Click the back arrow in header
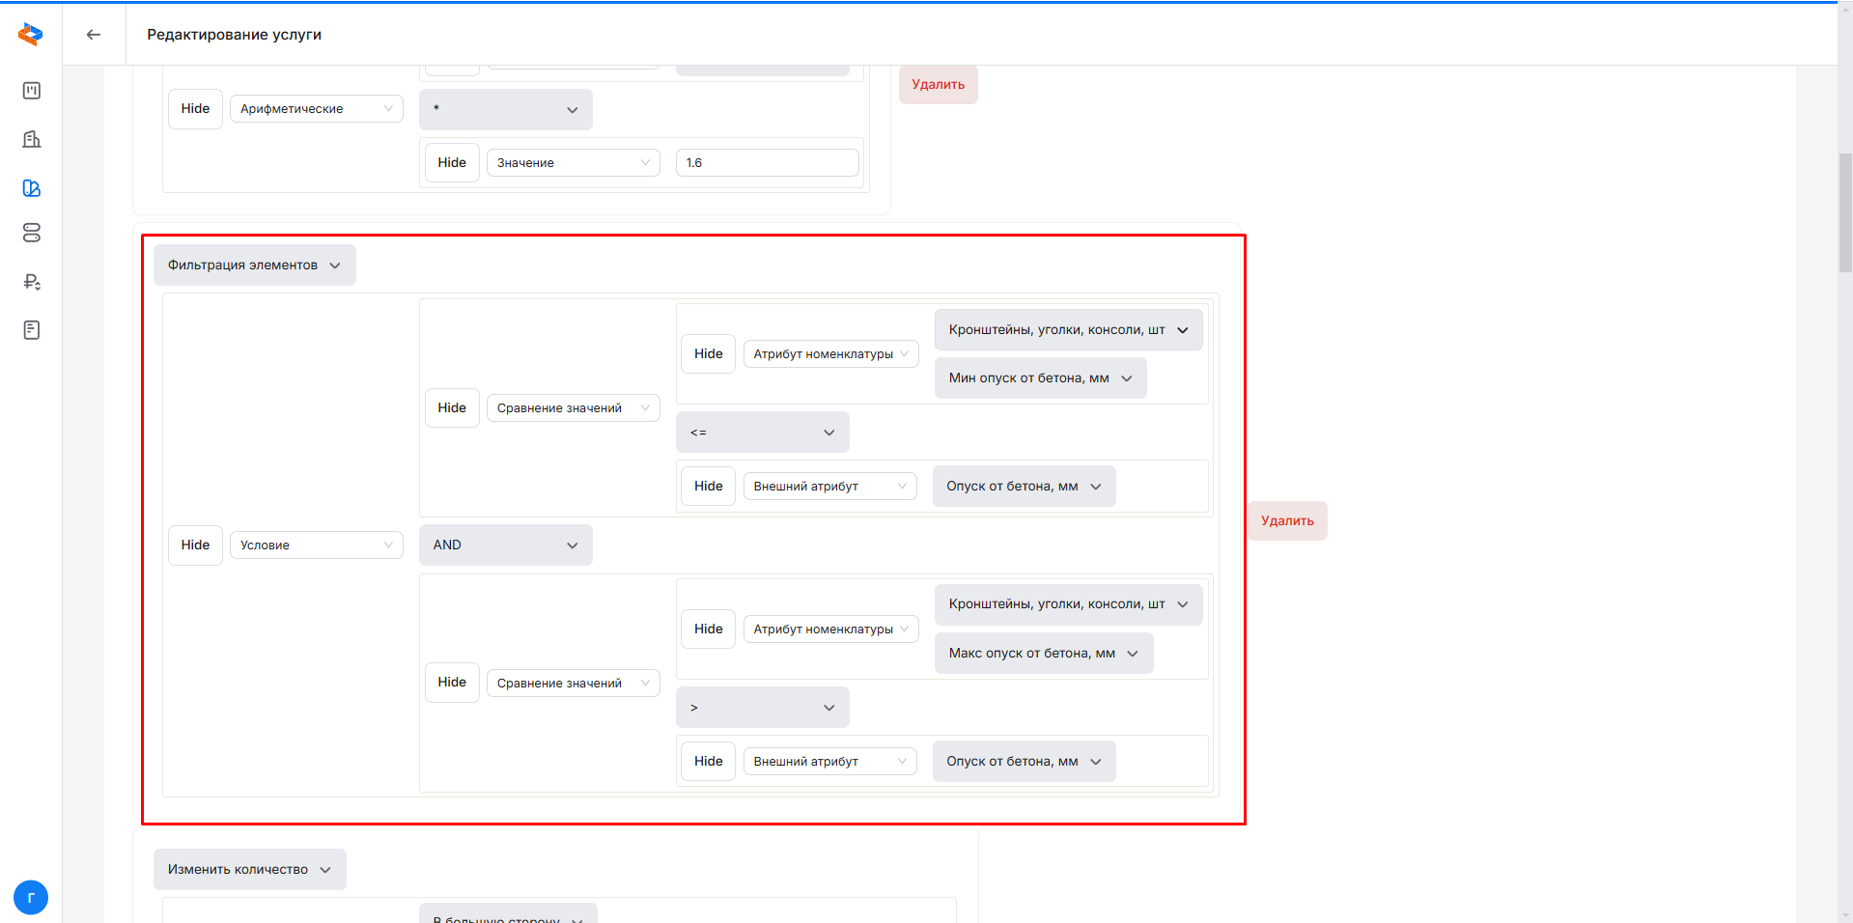The width and height of the screenshot is (1853, 923). point(94,35)
